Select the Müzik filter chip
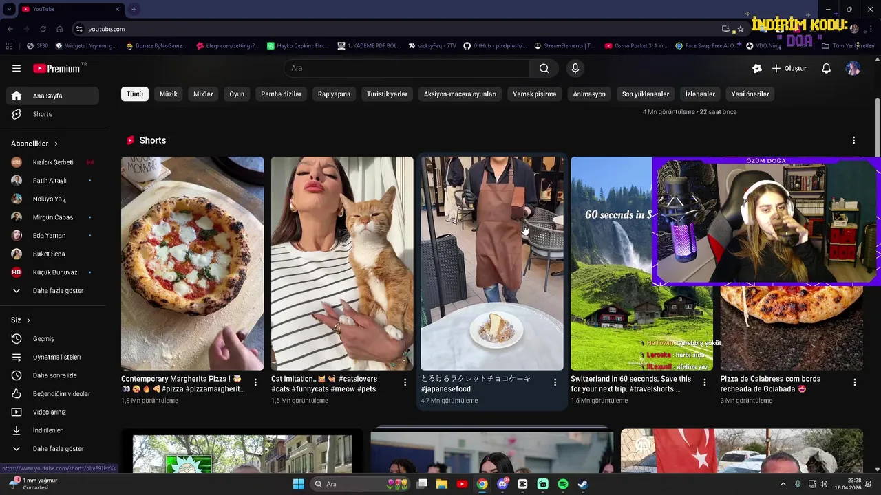Screen dimensions: 881x495 (169, 93)
